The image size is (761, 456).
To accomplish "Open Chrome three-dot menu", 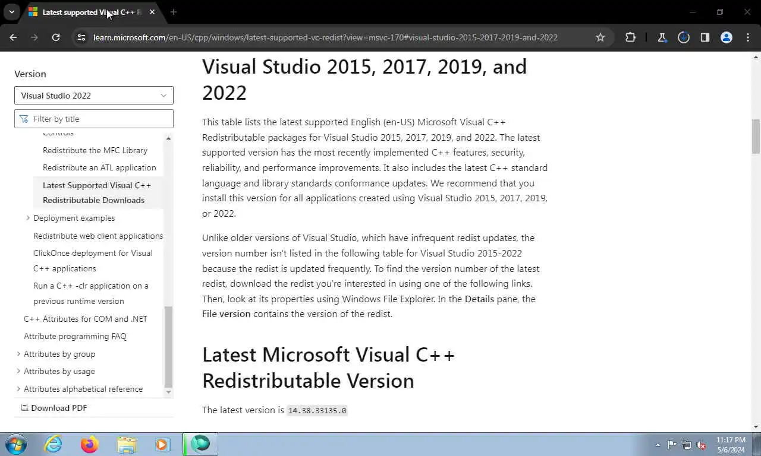I will tap(748, 37).
